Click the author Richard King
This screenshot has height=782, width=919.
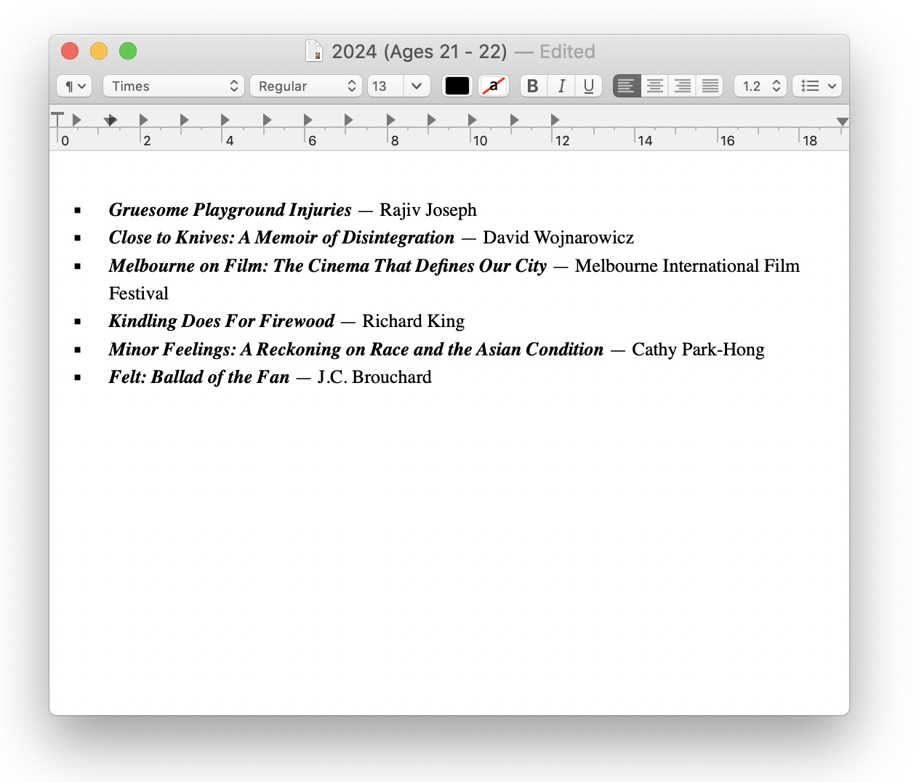click(x=414, y=321)
